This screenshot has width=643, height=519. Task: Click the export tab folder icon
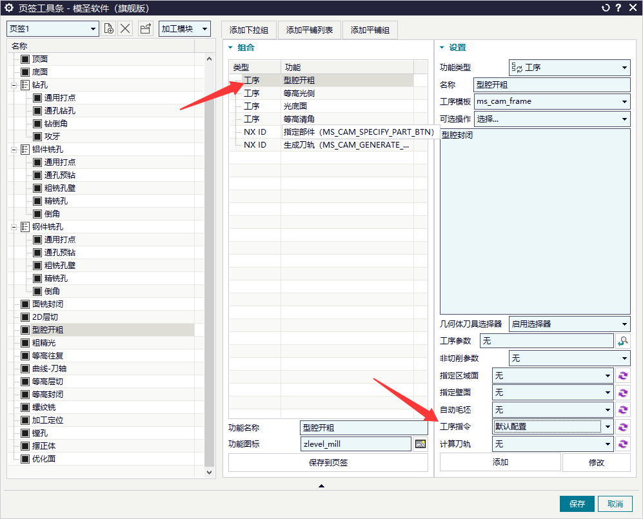pyautogui.click(x=146, y=29)
